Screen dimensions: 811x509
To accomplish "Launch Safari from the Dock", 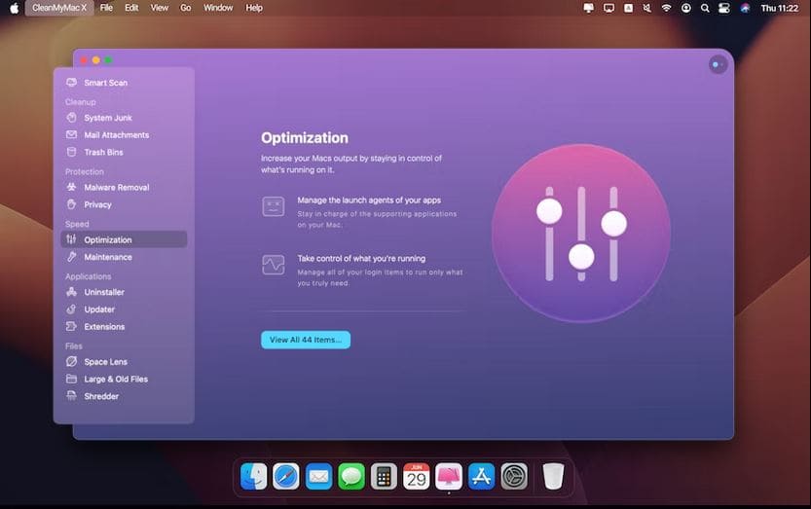I will (286, 477).
